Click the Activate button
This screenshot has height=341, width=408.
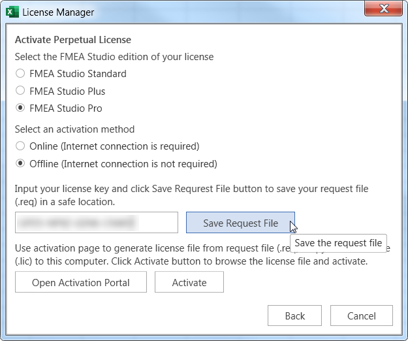click(x=189, y=282)
